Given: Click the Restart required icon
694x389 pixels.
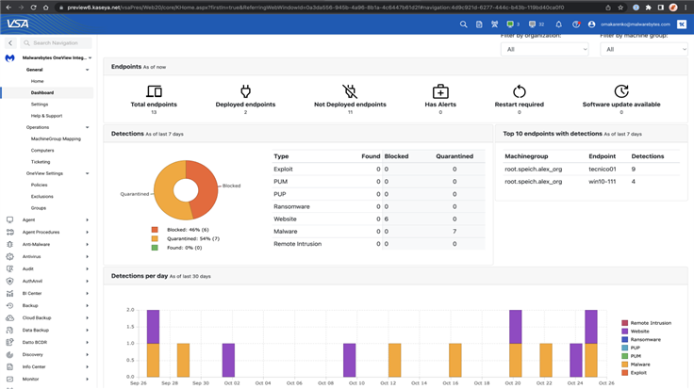Looking at the screenshot, I should [x=520, y=91].
